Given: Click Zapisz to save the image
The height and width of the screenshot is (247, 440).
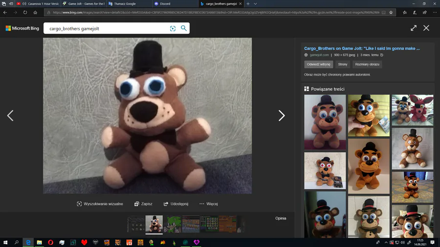Looking at the screenshot, I should coord(143,204).
